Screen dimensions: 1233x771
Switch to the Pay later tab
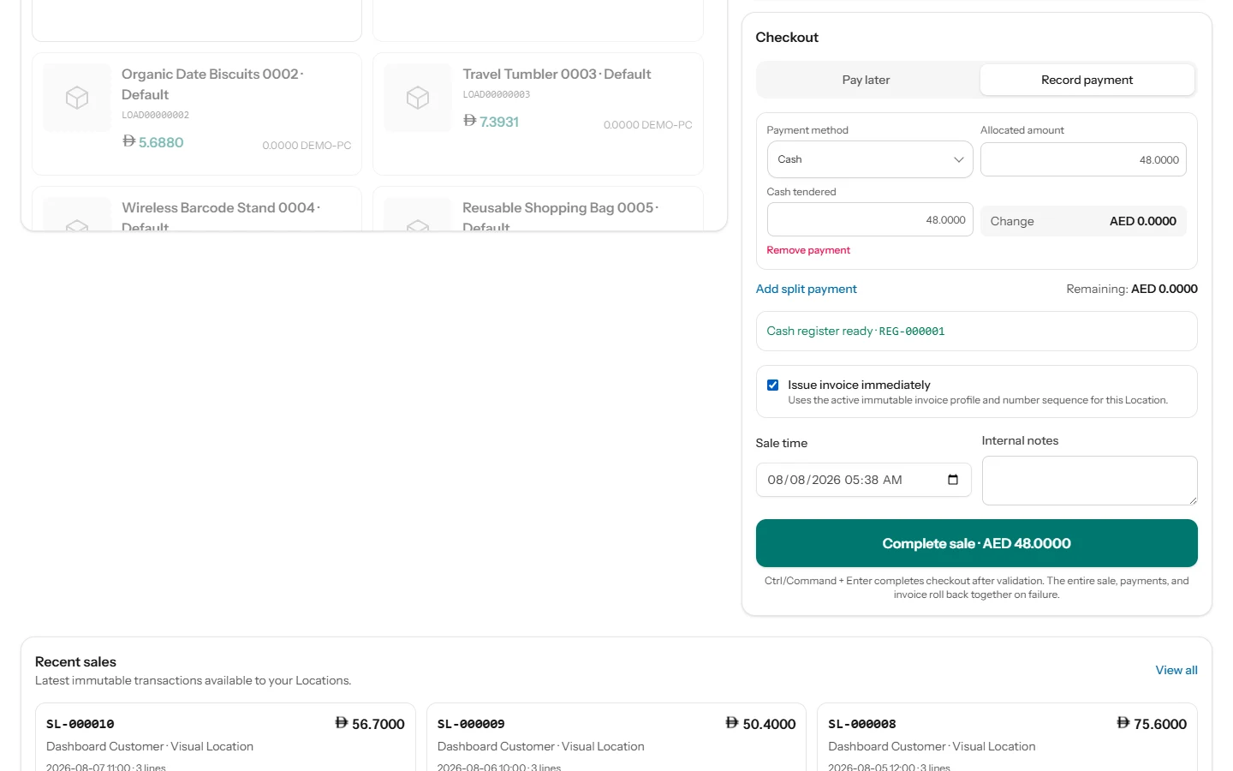pos(866,80)
